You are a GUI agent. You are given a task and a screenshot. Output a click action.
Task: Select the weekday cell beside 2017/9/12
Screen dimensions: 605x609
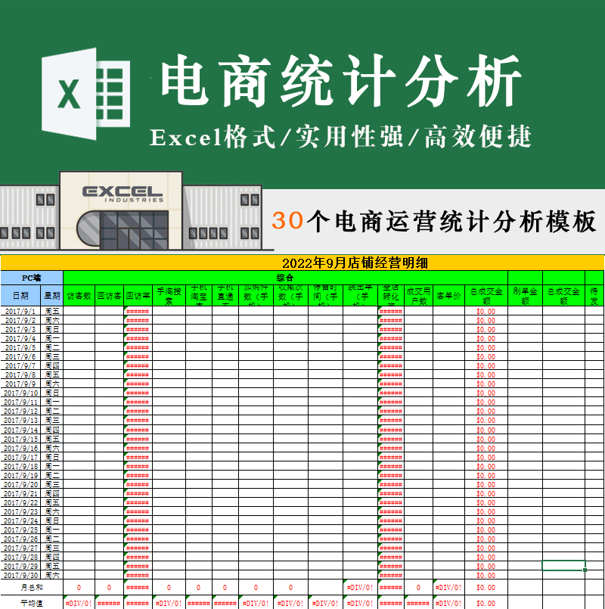[x=52, y=412]
